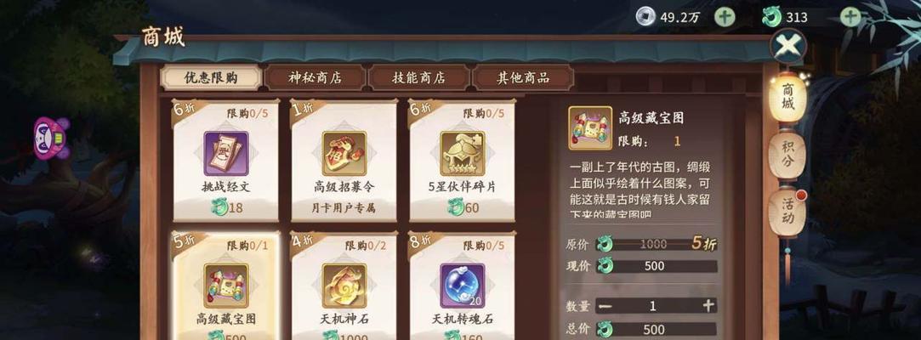Select the 商城 lantern side menu
921x340 pixels.
click(x=787, y=98)
